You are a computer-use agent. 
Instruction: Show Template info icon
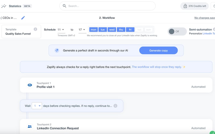pyautogui.click(x=35, y=29)
